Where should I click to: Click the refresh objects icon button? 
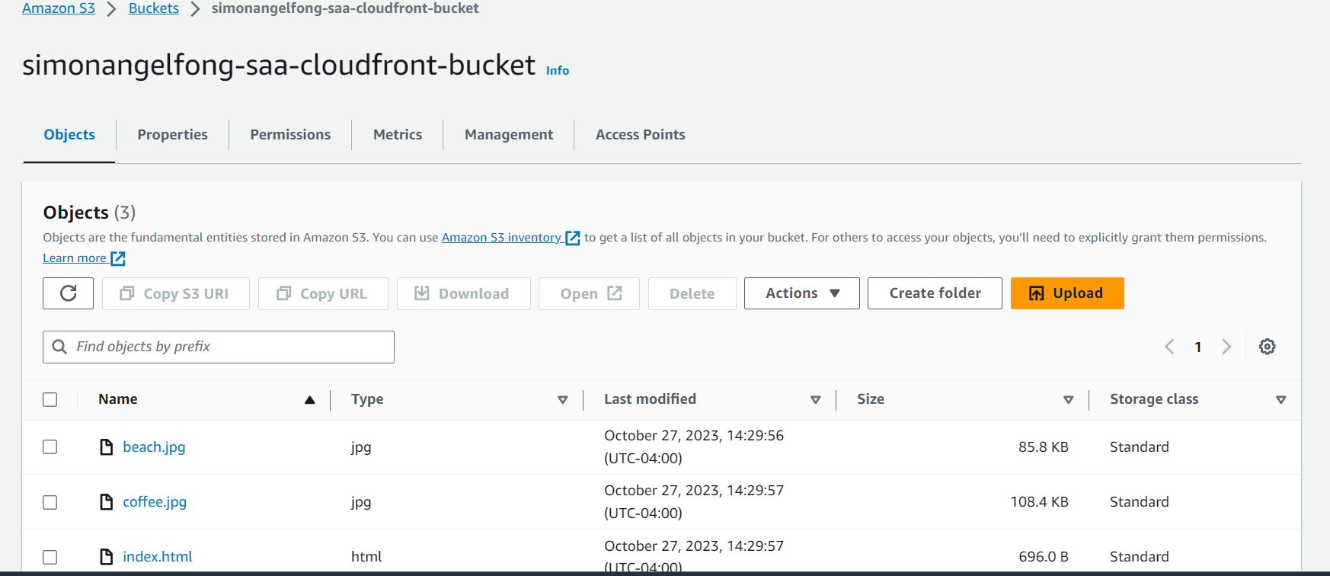[68, 293]
